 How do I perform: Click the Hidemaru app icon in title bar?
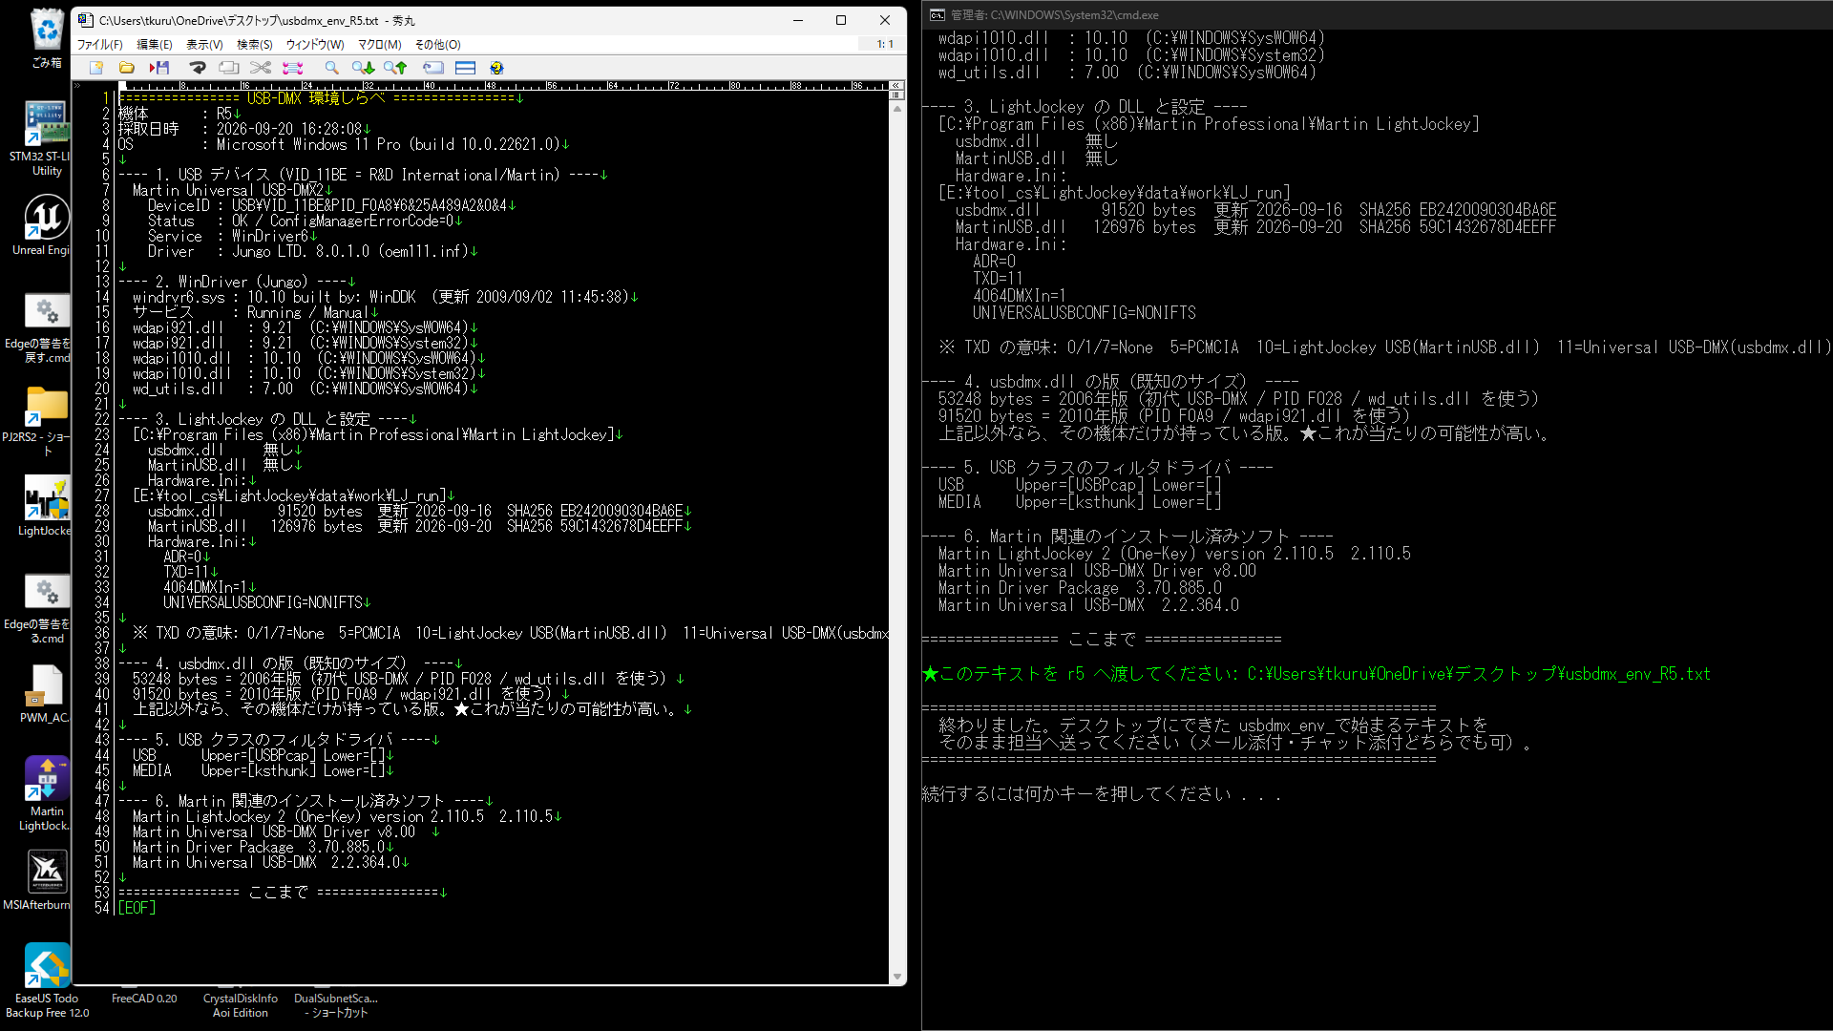point(86,20)
